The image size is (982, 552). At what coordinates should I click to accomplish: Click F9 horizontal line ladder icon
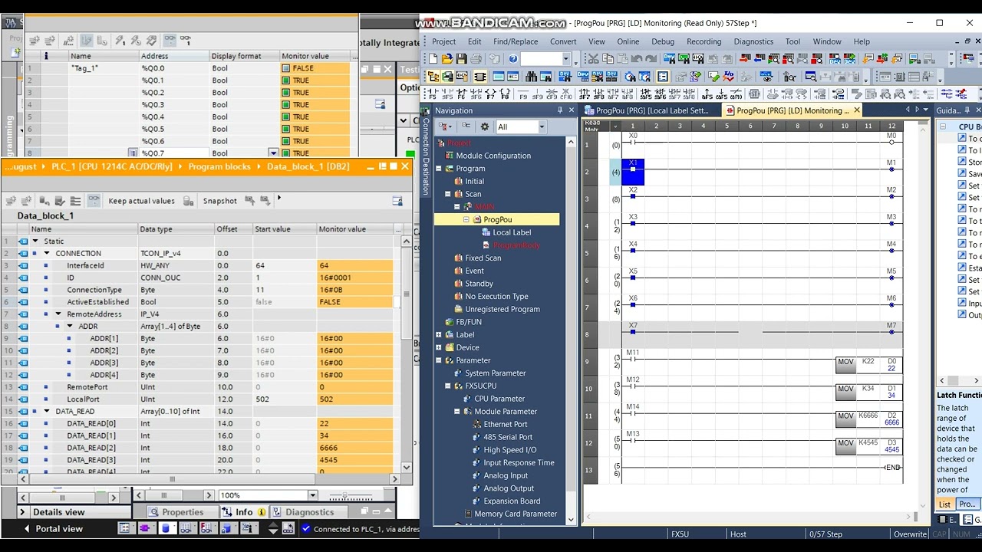click(523, 94)
